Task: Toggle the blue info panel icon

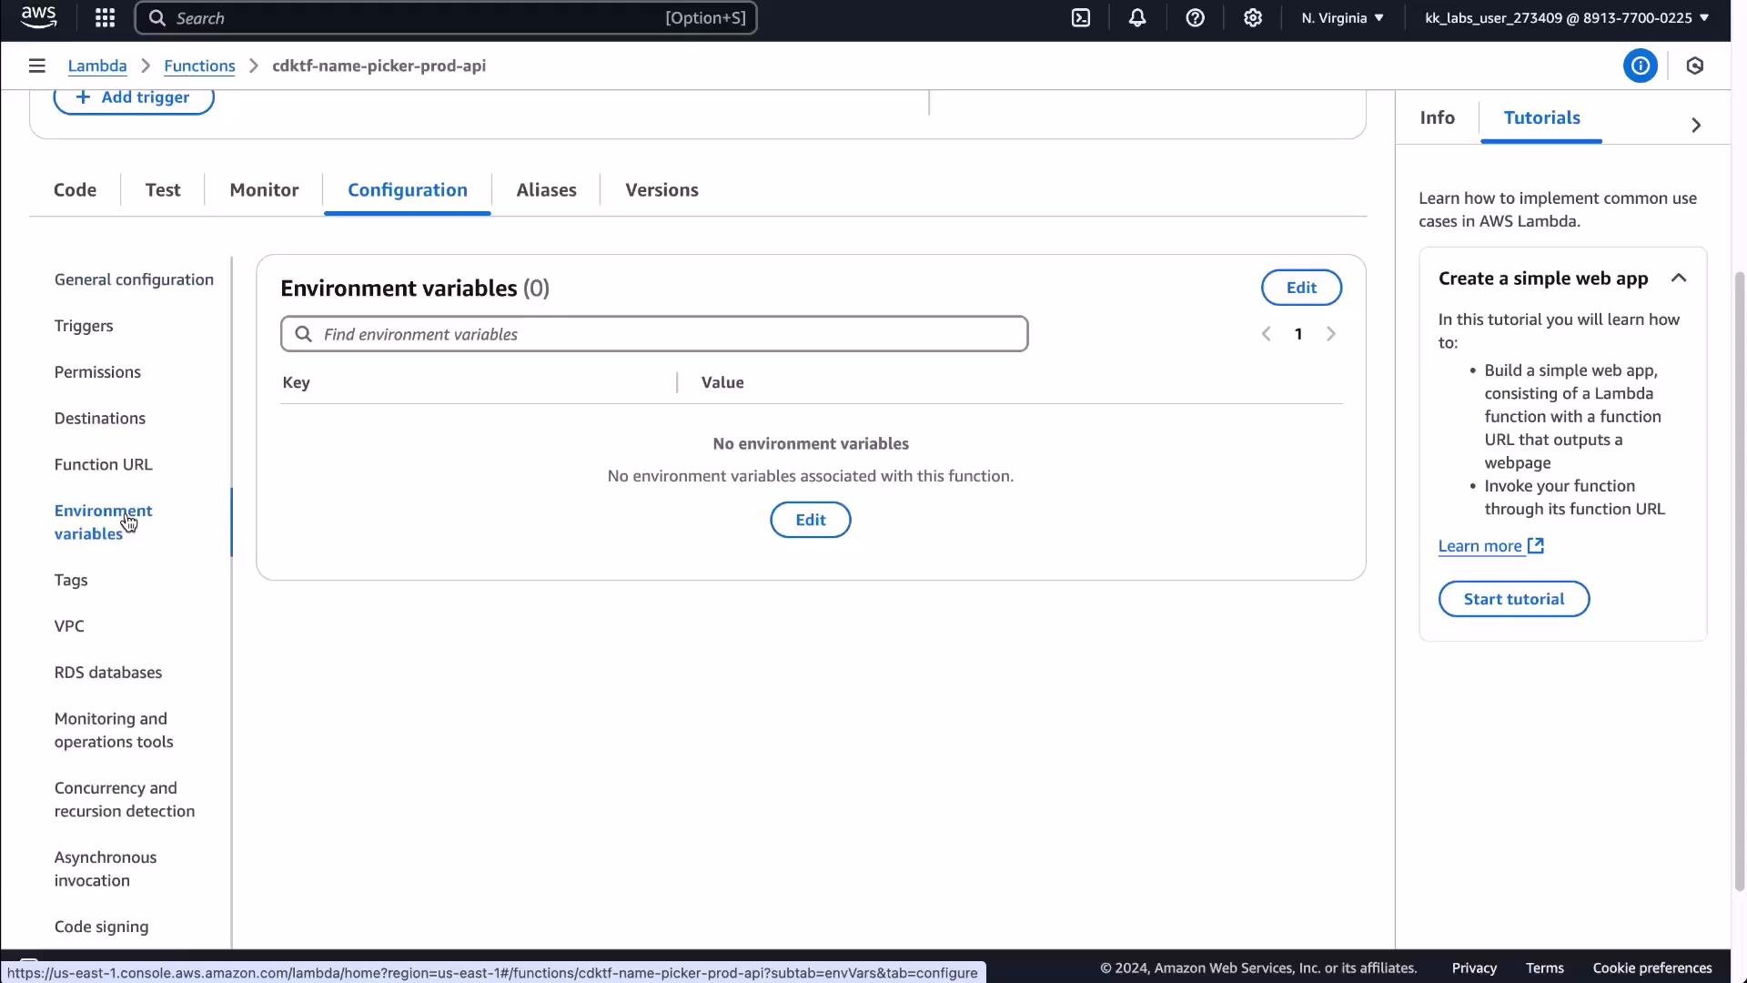Action: (1641, 66)
